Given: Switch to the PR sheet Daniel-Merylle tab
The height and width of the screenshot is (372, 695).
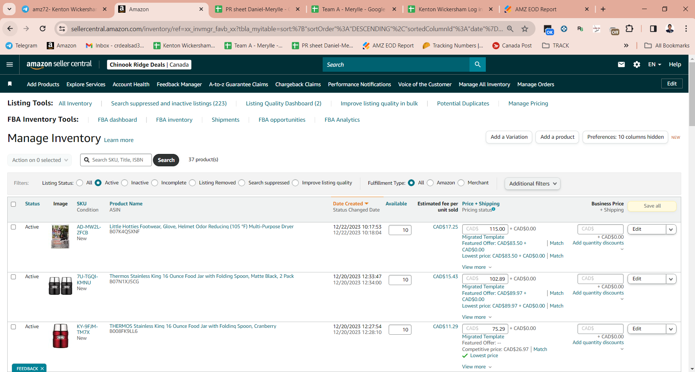Looking at the screenshot, I should tap(257, 9).
